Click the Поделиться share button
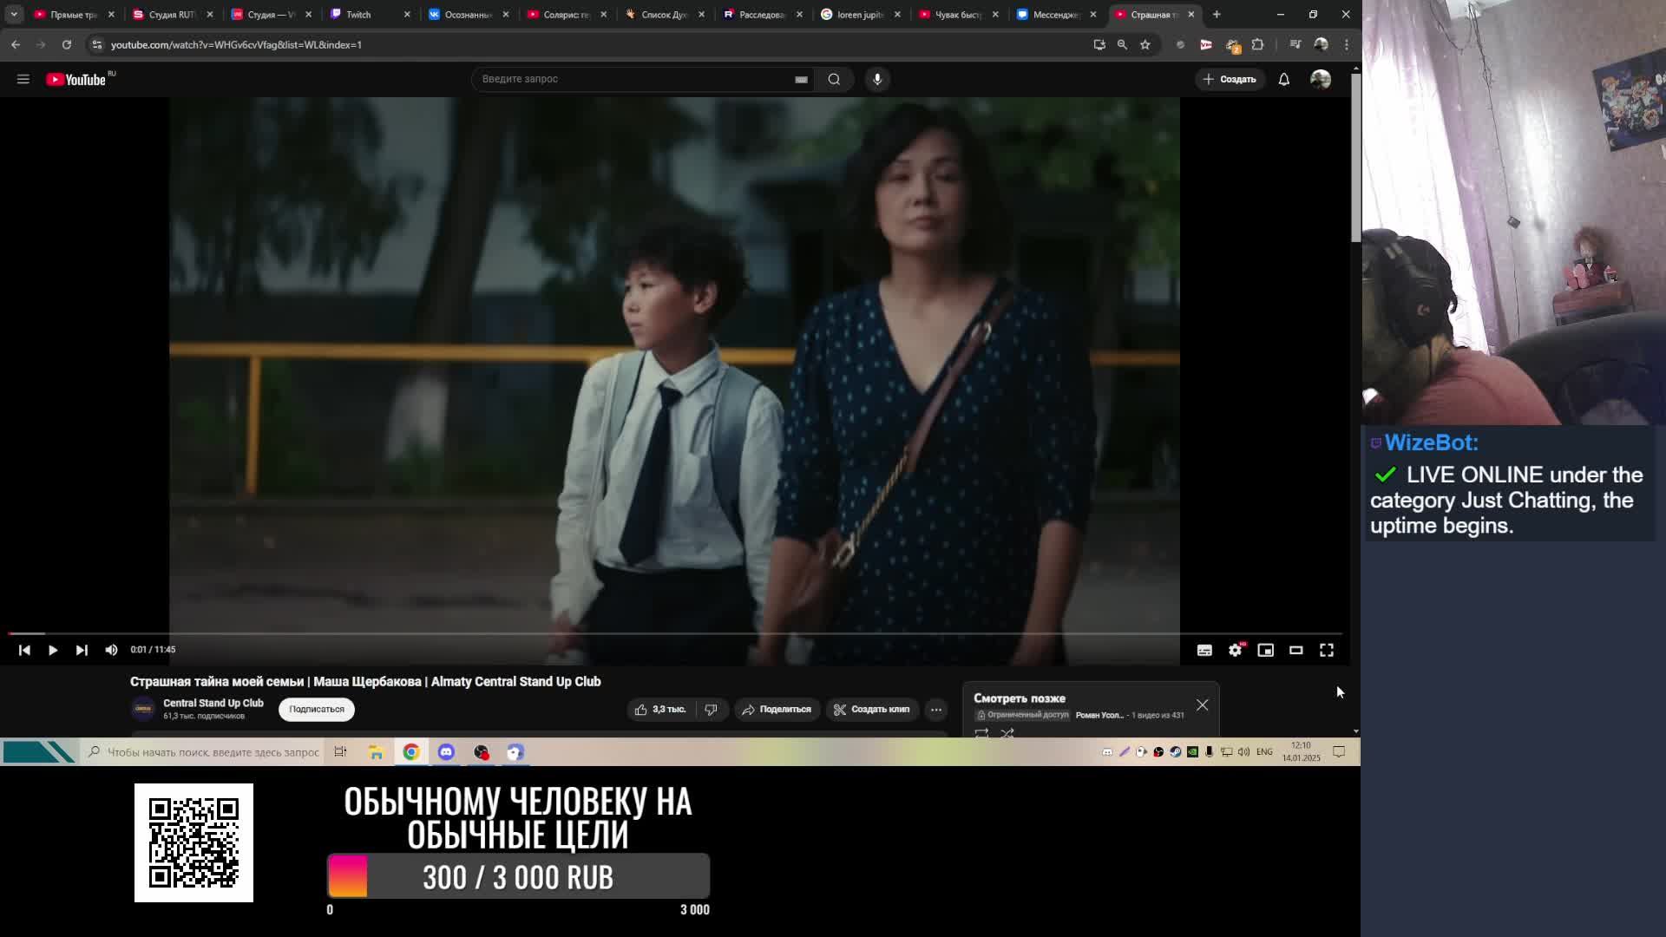 [777, 710]
